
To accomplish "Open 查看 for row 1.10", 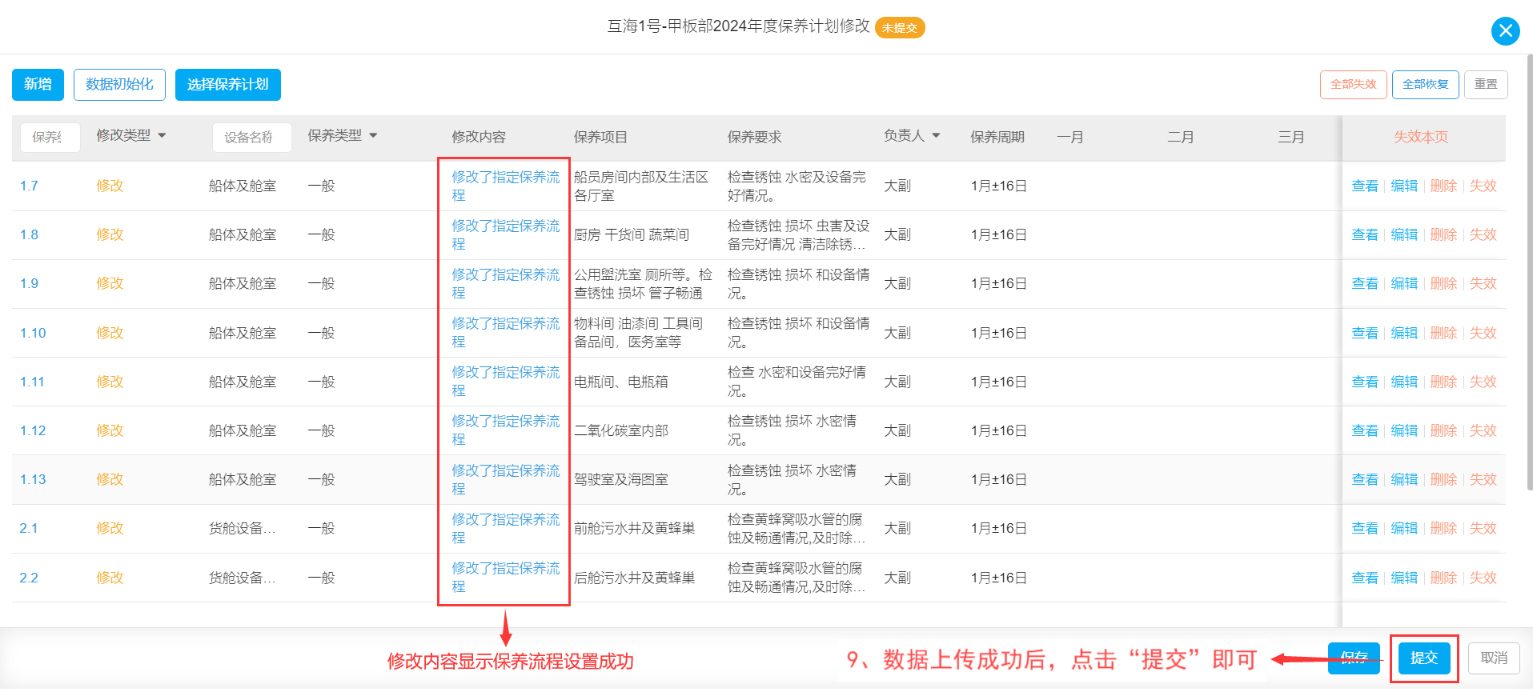I will [1365, 333].
